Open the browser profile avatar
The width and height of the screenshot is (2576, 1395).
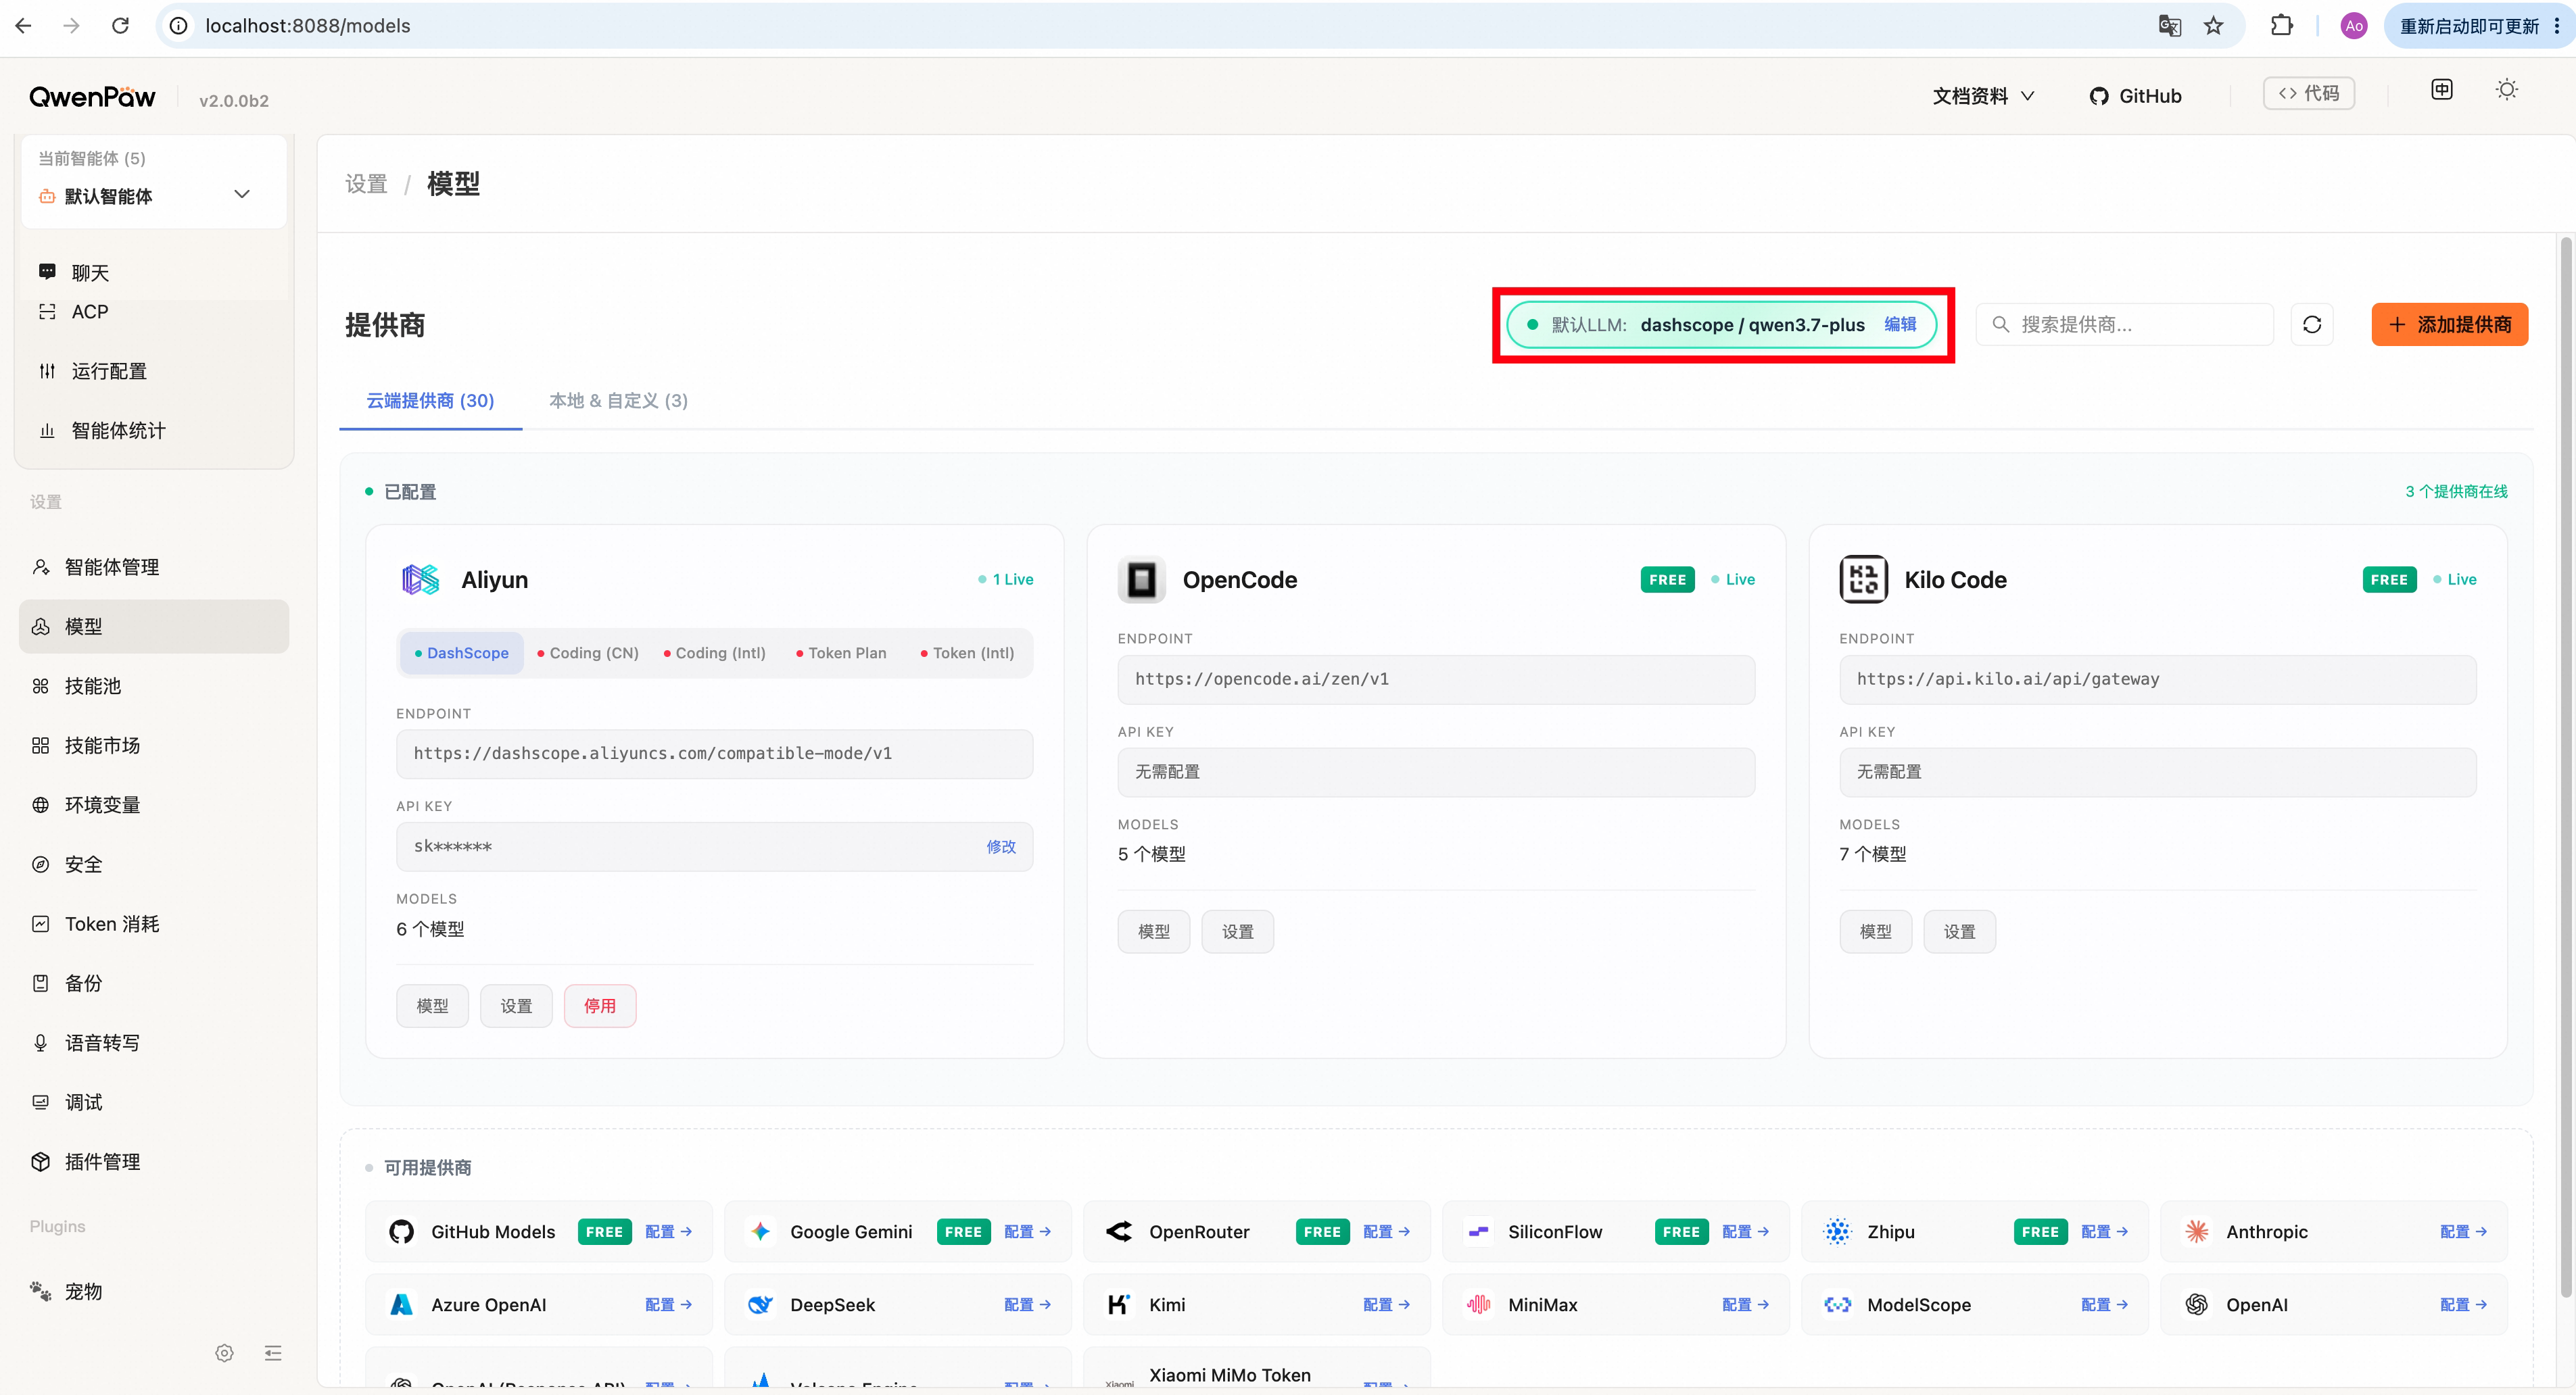[2354, 26]
